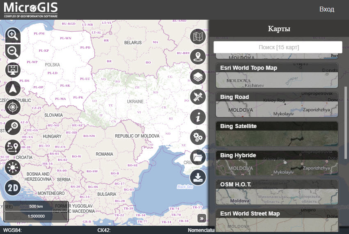Click the UKRAINE label on map

pos(135,101)
